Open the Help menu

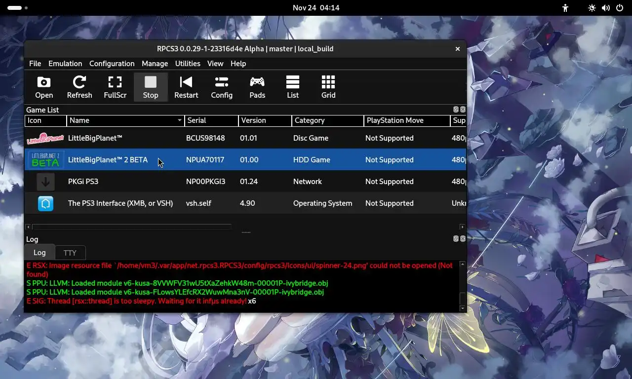238,64
